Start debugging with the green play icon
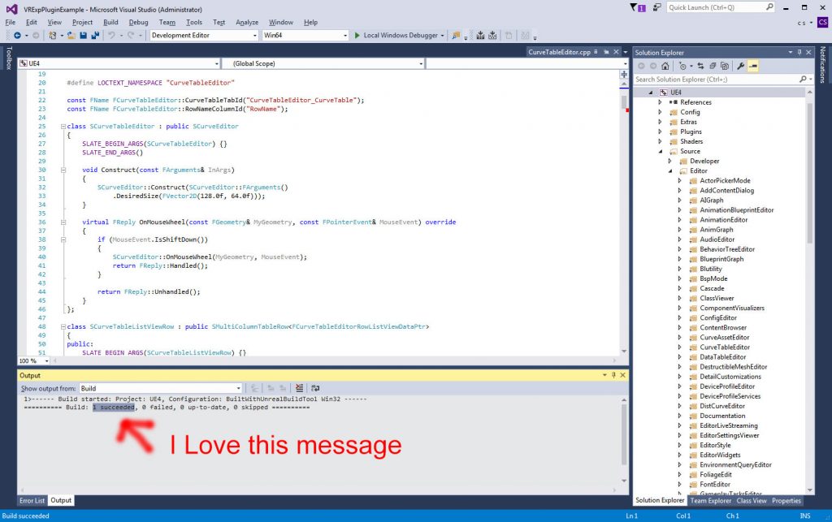 357,36
